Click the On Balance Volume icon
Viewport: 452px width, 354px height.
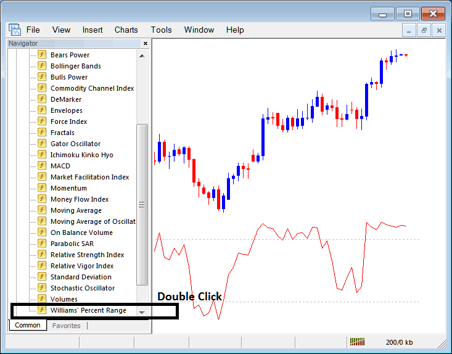[42, 232]
